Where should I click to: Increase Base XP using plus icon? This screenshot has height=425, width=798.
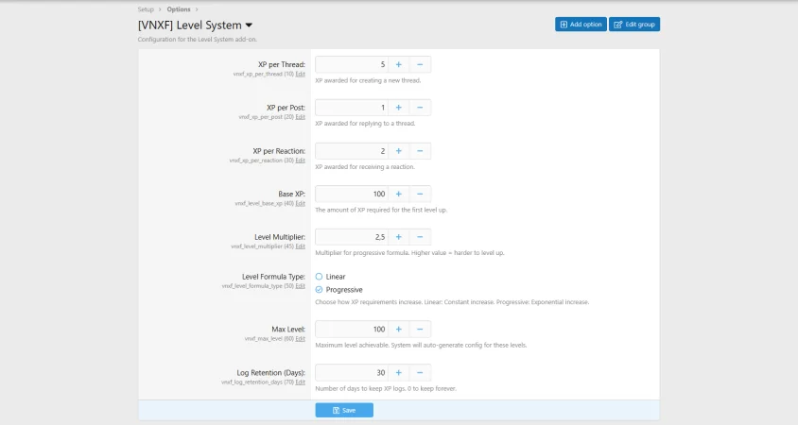tap(398, 194)
